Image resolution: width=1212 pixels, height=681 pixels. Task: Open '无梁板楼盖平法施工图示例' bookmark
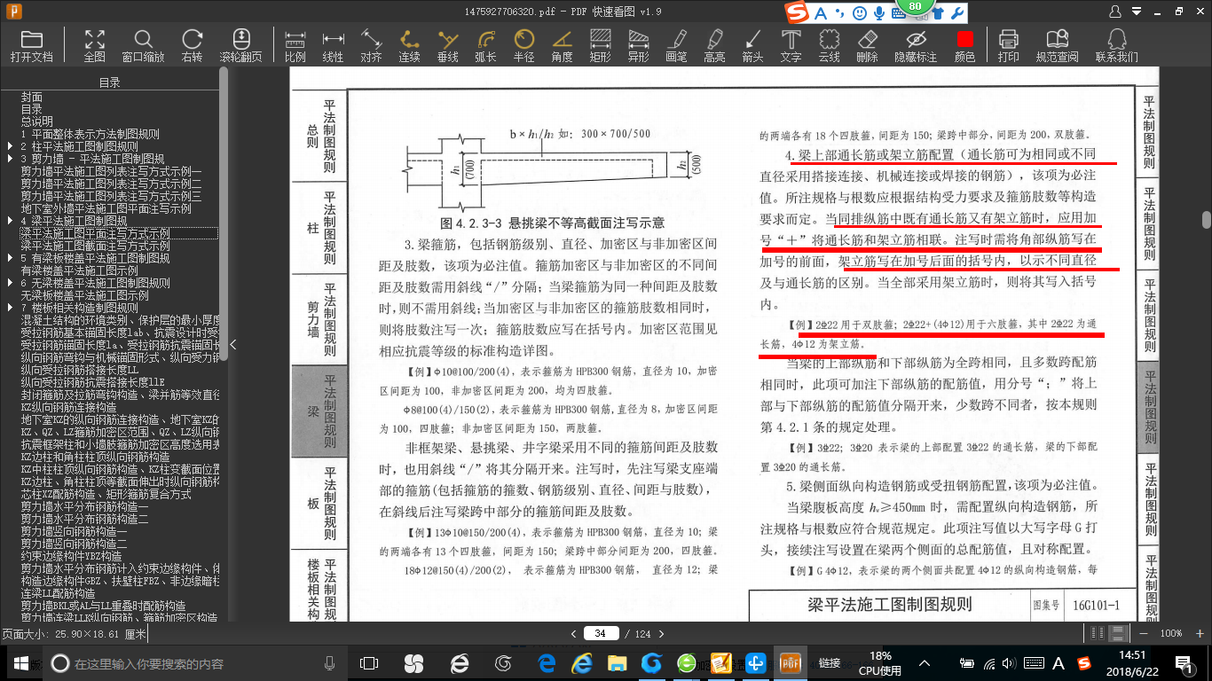click(x=85, y=295)
